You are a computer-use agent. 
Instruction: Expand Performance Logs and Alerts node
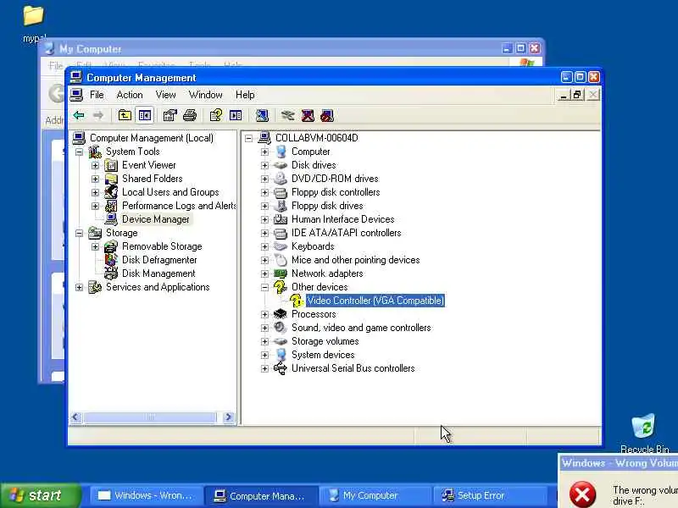(95, 206)
